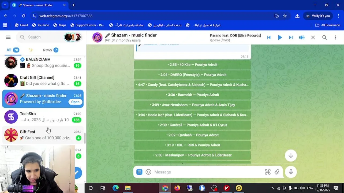Open the All Bookmarks folder
344x193 pixels.
[328, 25]
